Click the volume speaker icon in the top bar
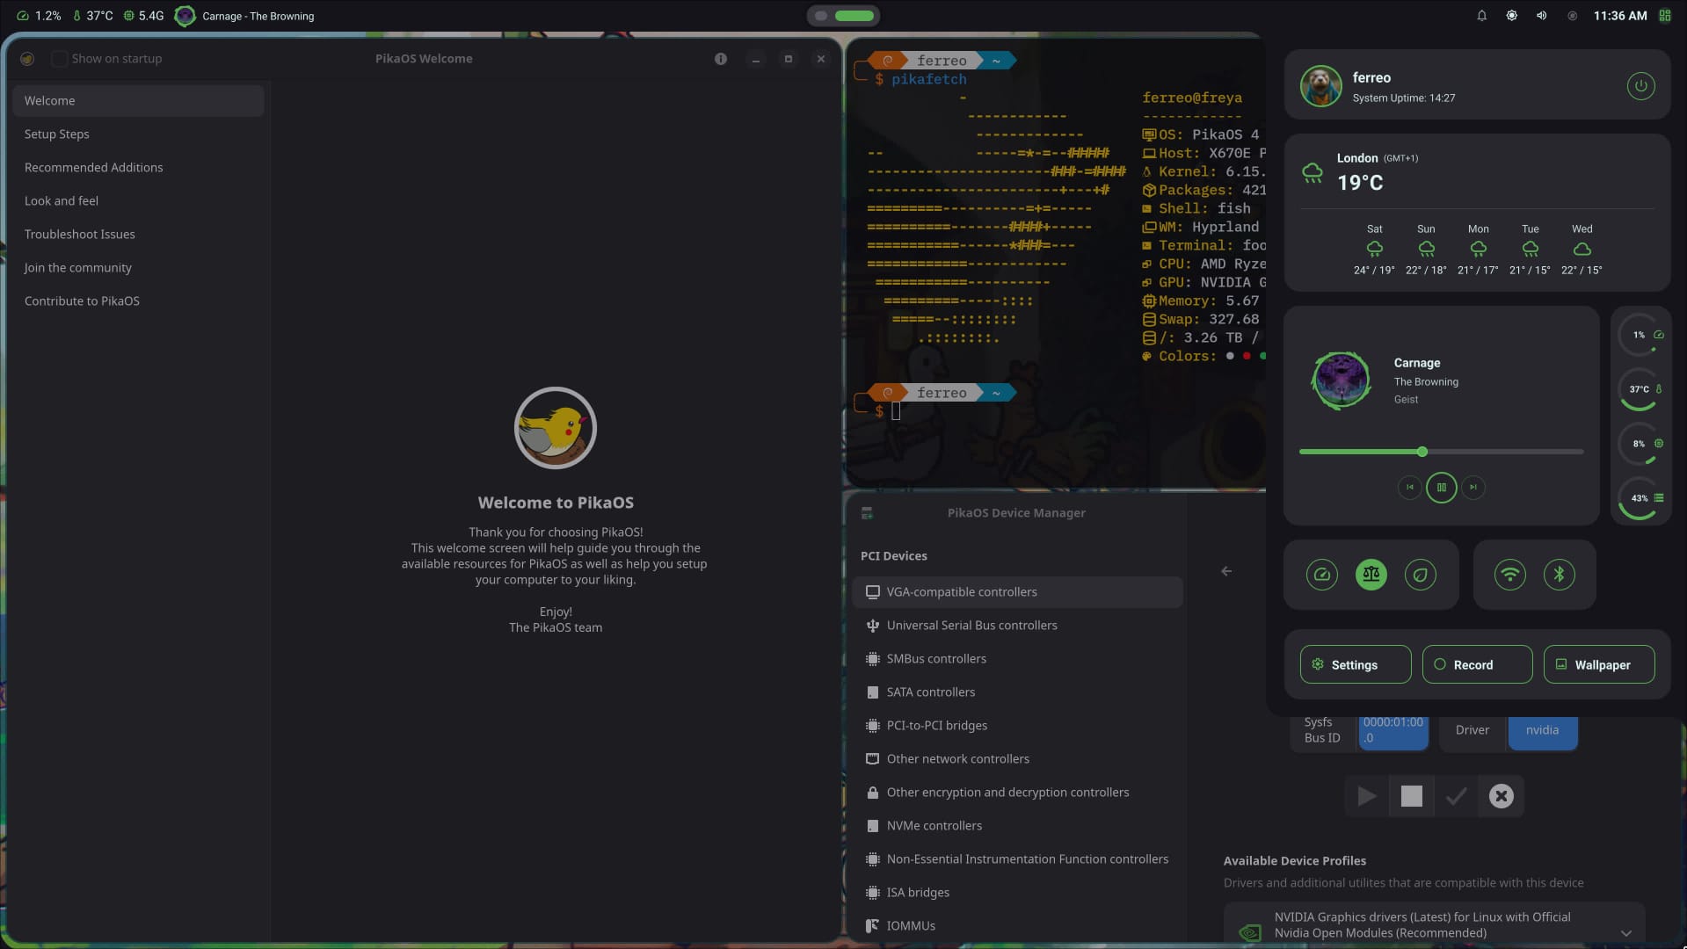Screen dimensions: 1687x949 (x=1541, y=16)
